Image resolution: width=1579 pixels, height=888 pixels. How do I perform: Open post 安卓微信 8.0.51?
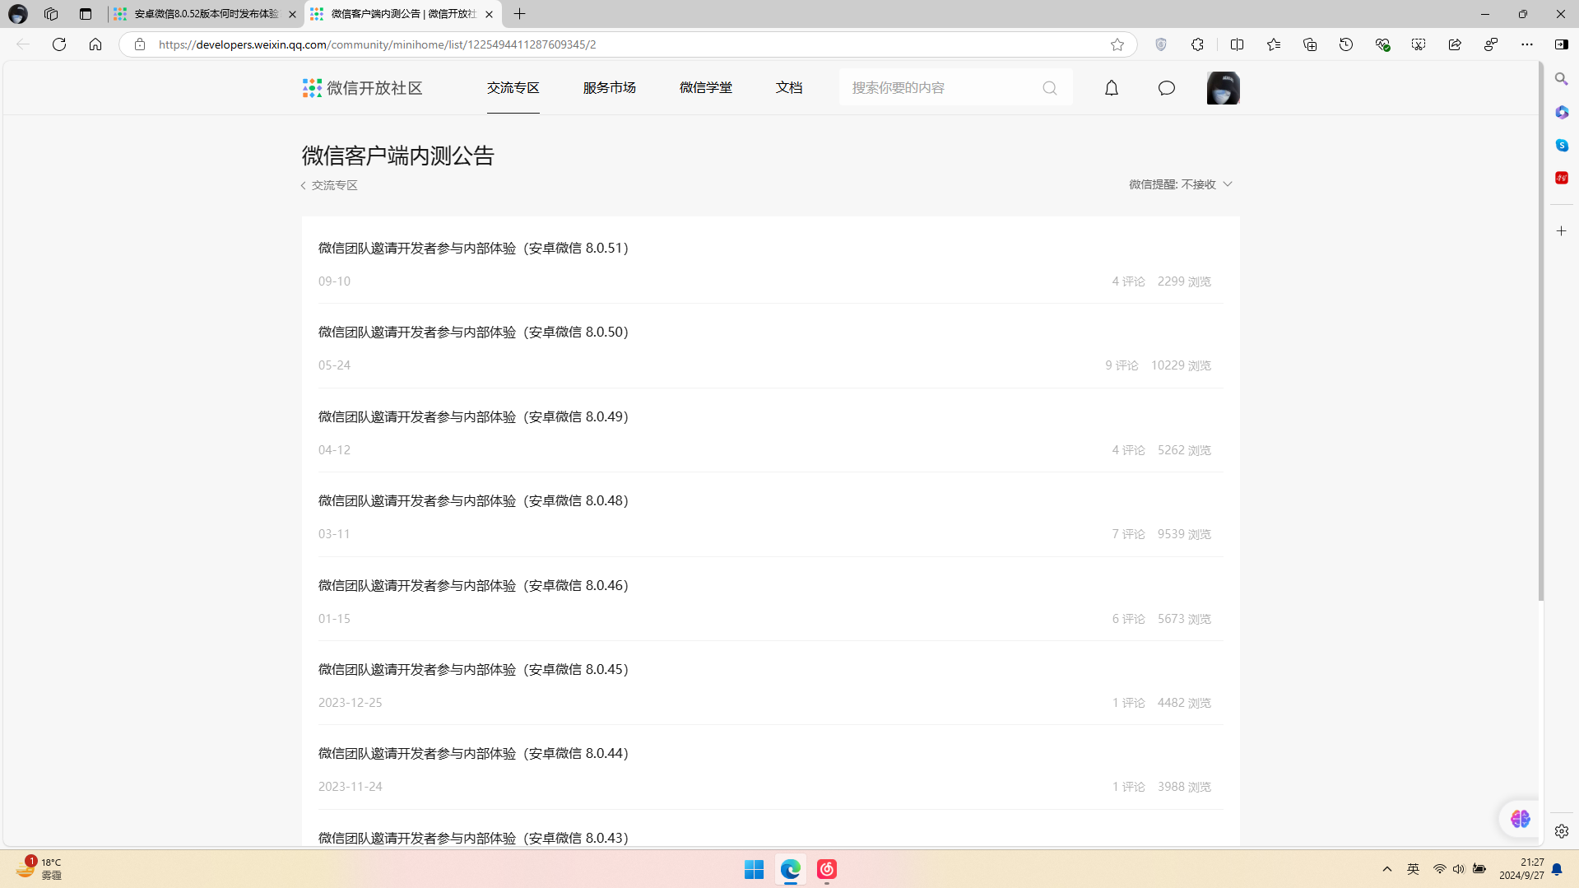click(473, 248)
